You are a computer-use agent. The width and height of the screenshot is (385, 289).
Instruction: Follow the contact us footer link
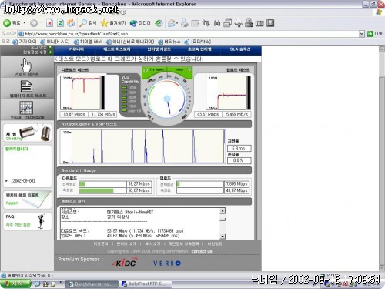202,251
